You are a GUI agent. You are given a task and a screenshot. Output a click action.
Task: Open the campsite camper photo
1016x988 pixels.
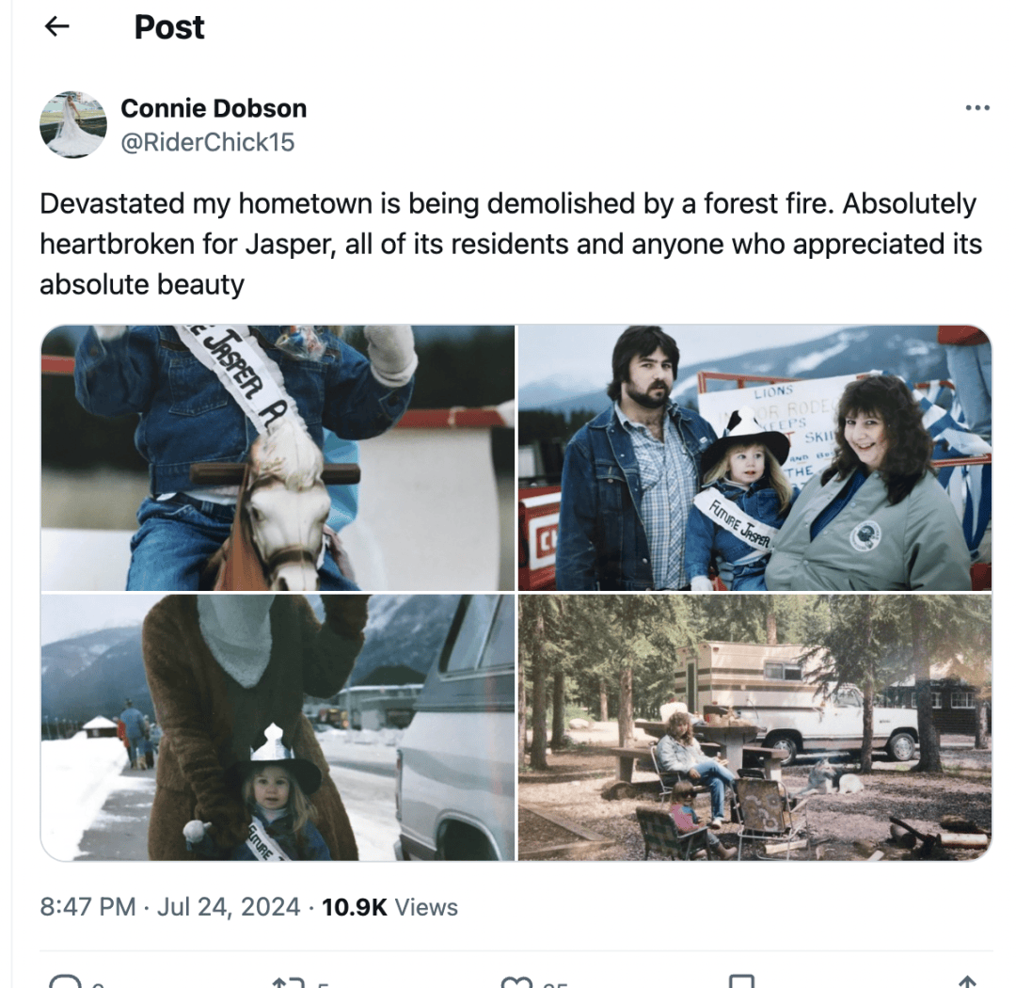[x=754, y=727]
